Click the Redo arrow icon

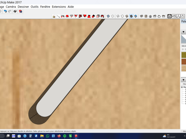pyautogui.click(x=9, y=11)
